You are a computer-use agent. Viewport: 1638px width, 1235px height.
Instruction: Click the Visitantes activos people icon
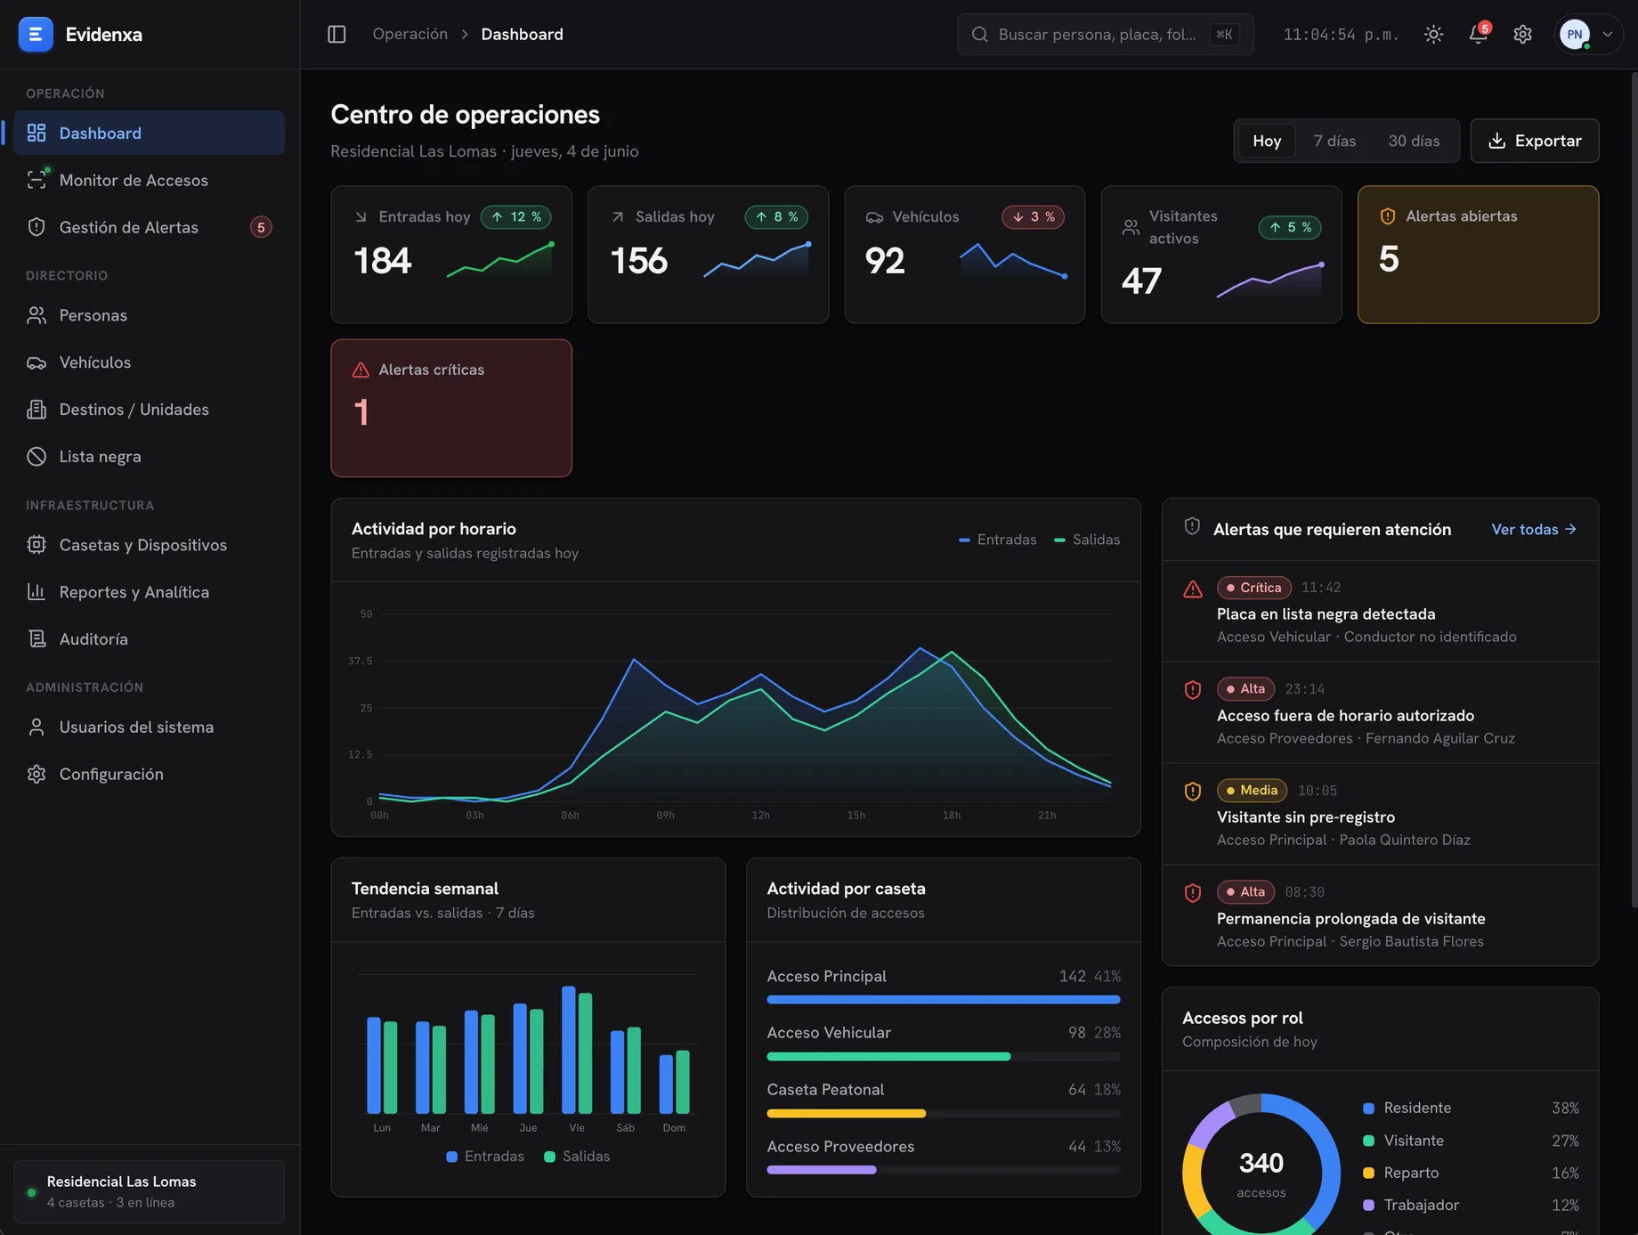tap(1131, 228)
